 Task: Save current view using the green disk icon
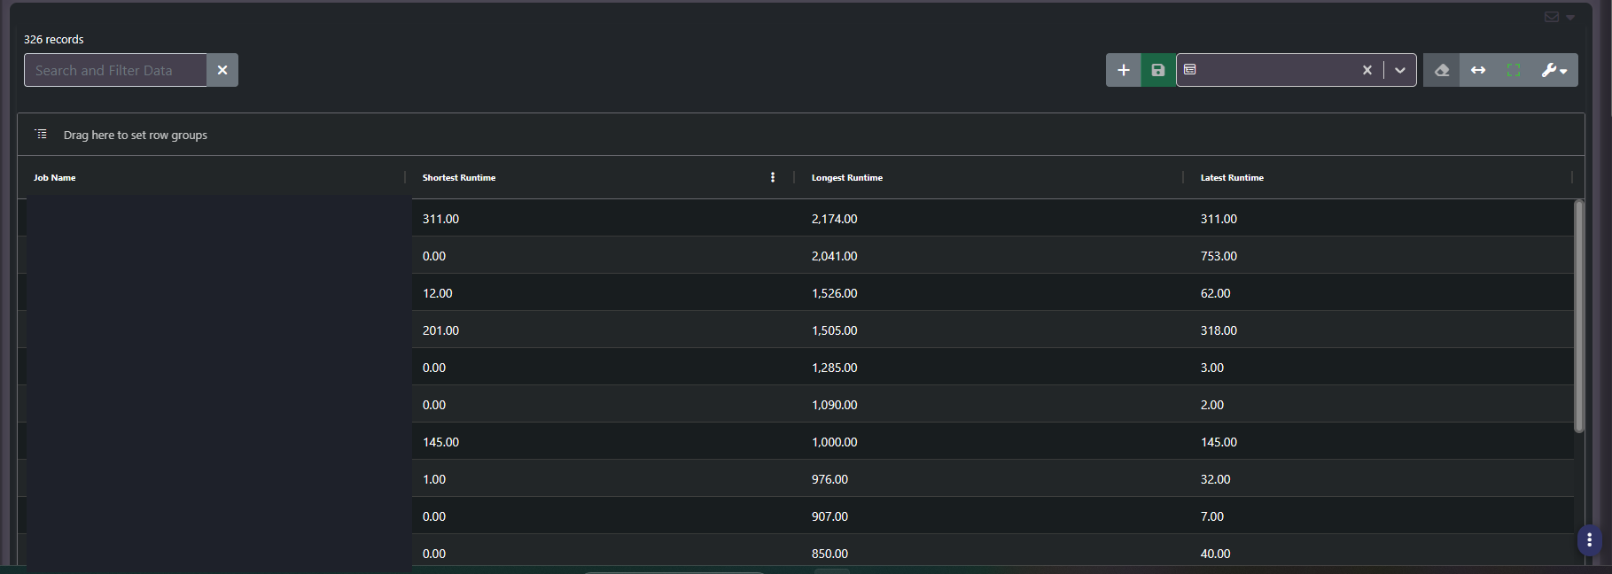(x=1157, y=70)
